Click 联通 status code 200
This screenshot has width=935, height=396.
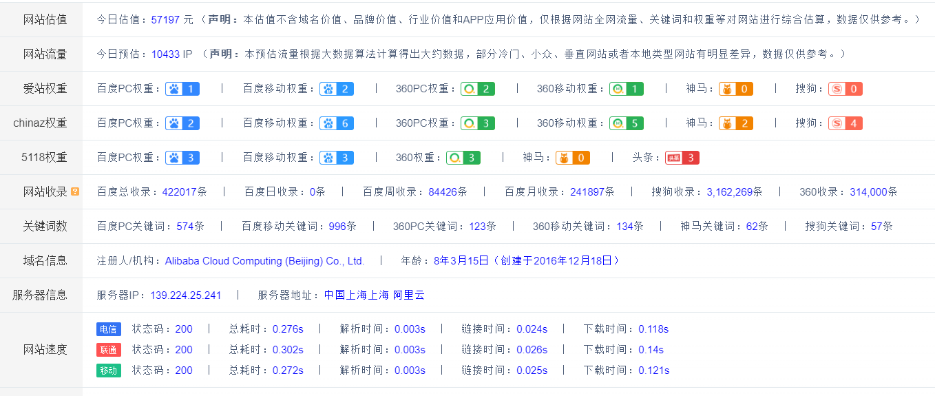tap(184, 350)
